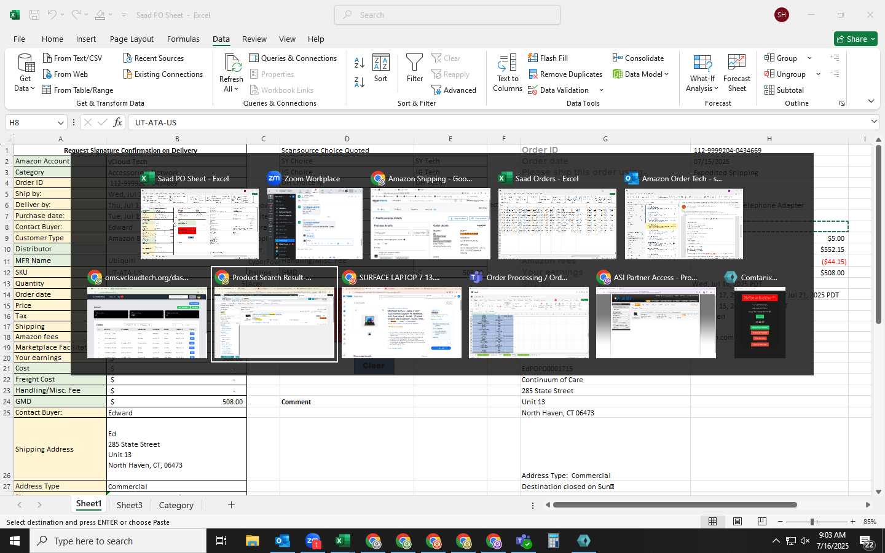Open Data Validation

coord(558,90)
